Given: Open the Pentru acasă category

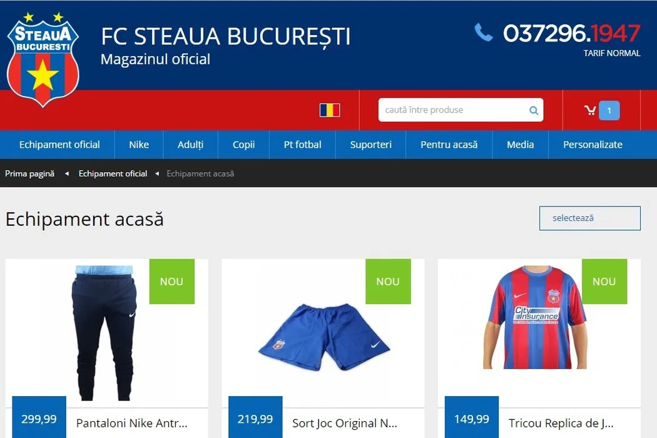Looking at the screenshot, I should click(449, 145).
